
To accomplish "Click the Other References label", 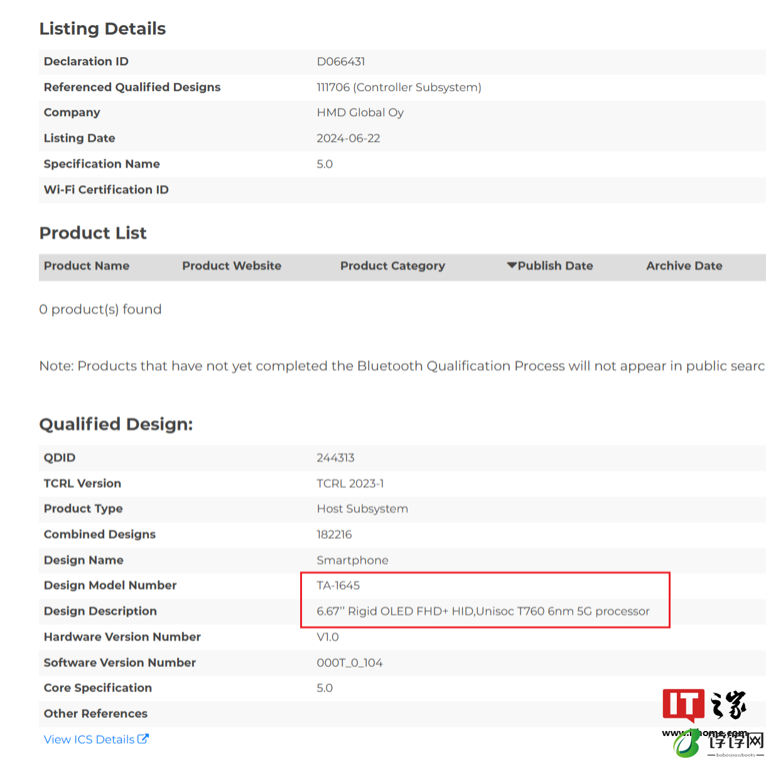I will click(95, 713).
